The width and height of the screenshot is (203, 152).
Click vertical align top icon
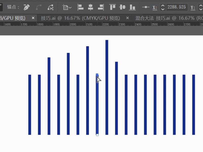click(x=112, y=7)
